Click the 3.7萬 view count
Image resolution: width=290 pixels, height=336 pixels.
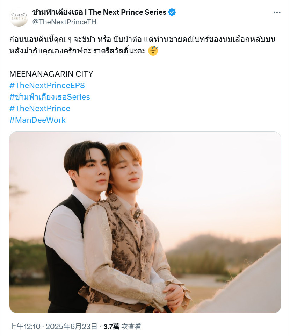coord(111,327)
